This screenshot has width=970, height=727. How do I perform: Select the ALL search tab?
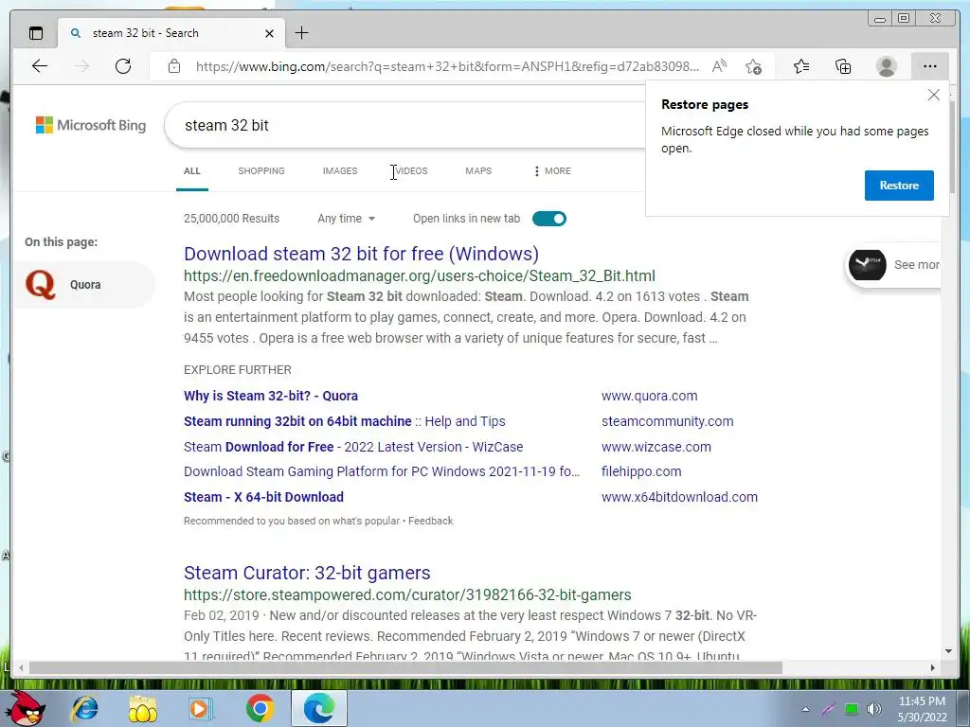191,170
